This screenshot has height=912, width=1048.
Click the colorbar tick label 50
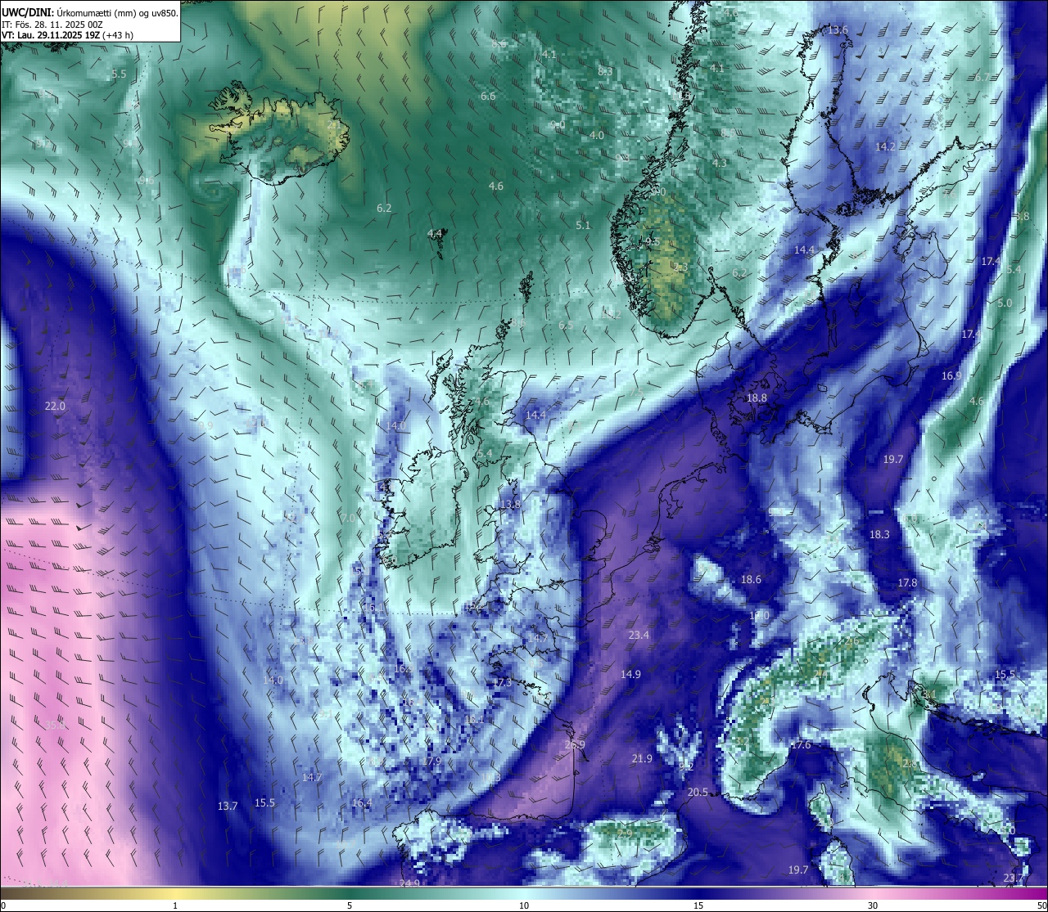1041,905
